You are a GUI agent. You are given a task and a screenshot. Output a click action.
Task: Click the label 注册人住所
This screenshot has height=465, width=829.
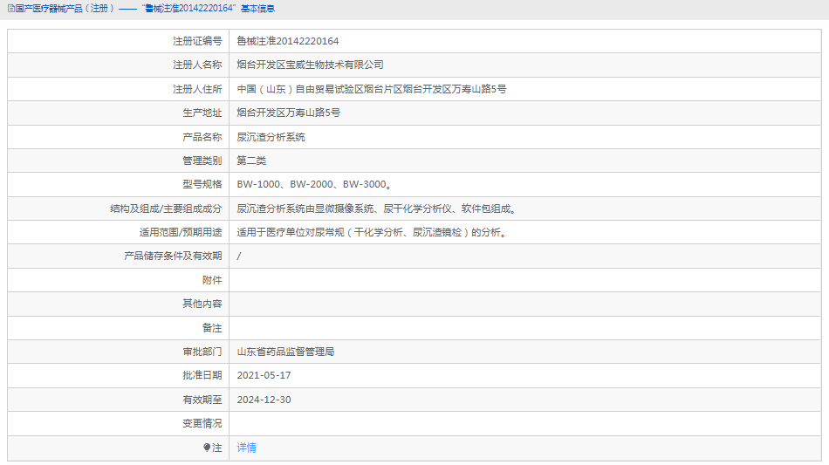click(x=197, y=89)
